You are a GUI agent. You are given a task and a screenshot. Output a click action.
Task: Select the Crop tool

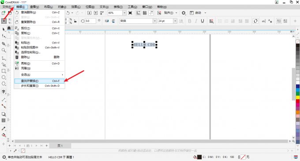point(4,44)
